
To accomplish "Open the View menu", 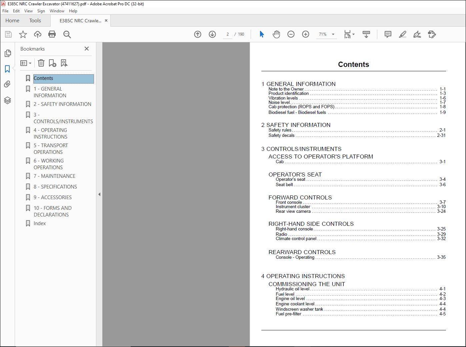I will (28, 11).
